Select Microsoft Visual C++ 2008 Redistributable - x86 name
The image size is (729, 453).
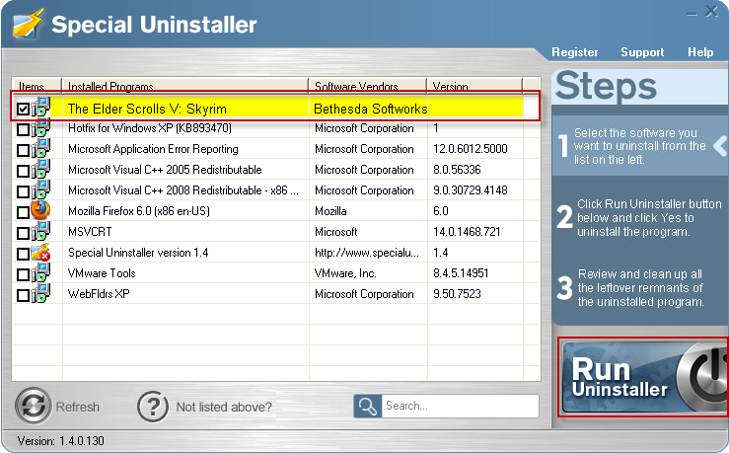[183, 190]
